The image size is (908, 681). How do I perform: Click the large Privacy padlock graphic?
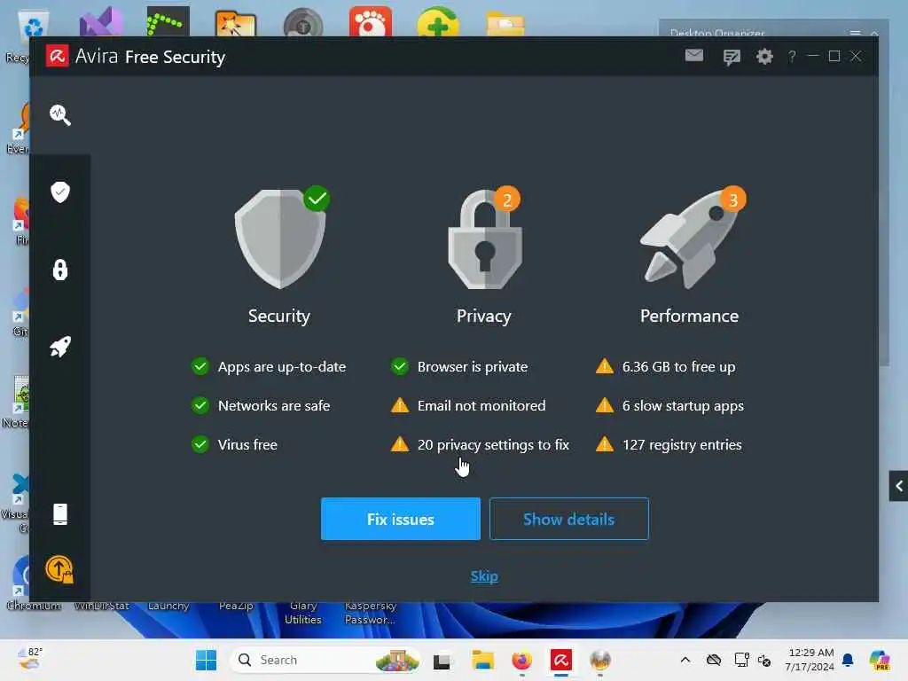[485, 239]
